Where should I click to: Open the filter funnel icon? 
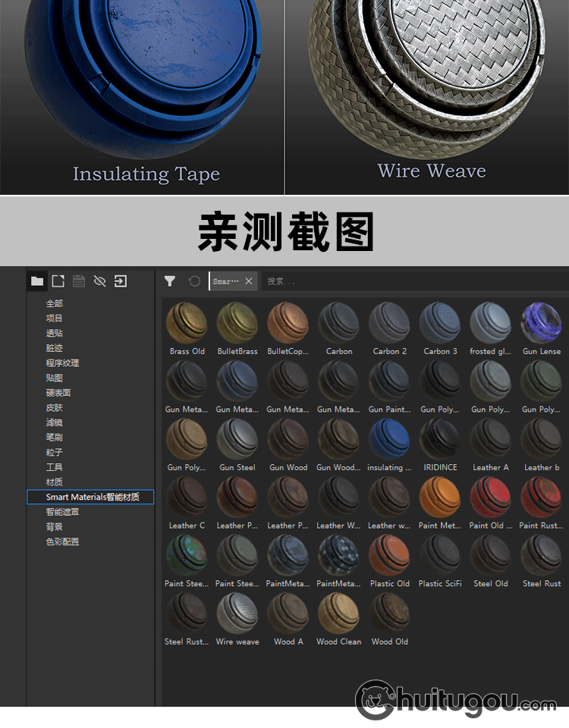170,281
